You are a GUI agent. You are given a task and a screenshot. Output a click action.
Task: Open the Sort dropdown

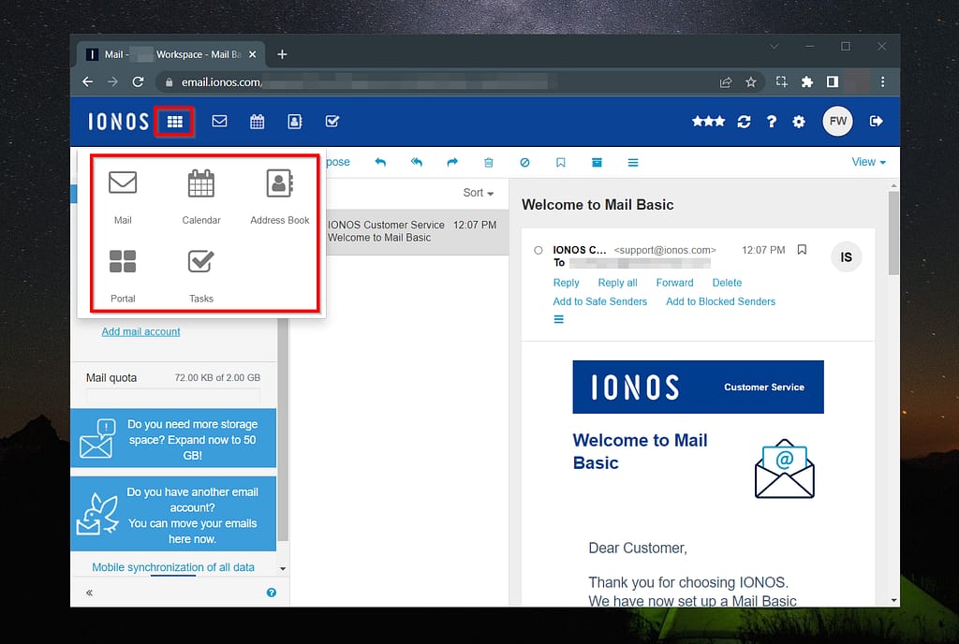[x=479, y=193]
